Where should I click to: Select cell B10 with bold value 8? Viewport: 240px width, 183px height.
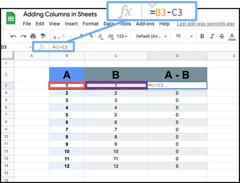[x=67, y=137]
